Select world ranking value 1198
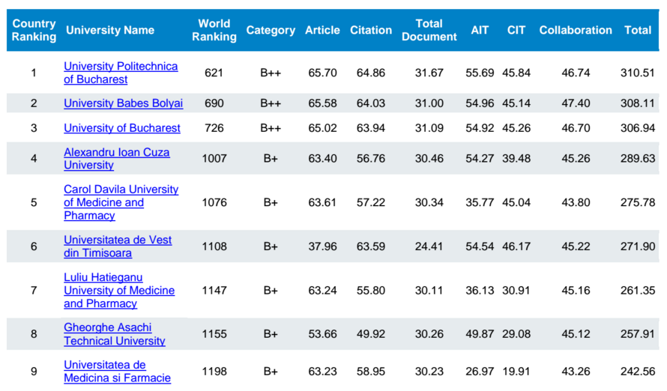Image resolution: width=667 pixels, height=391 pixels. [x=214, y=372]
